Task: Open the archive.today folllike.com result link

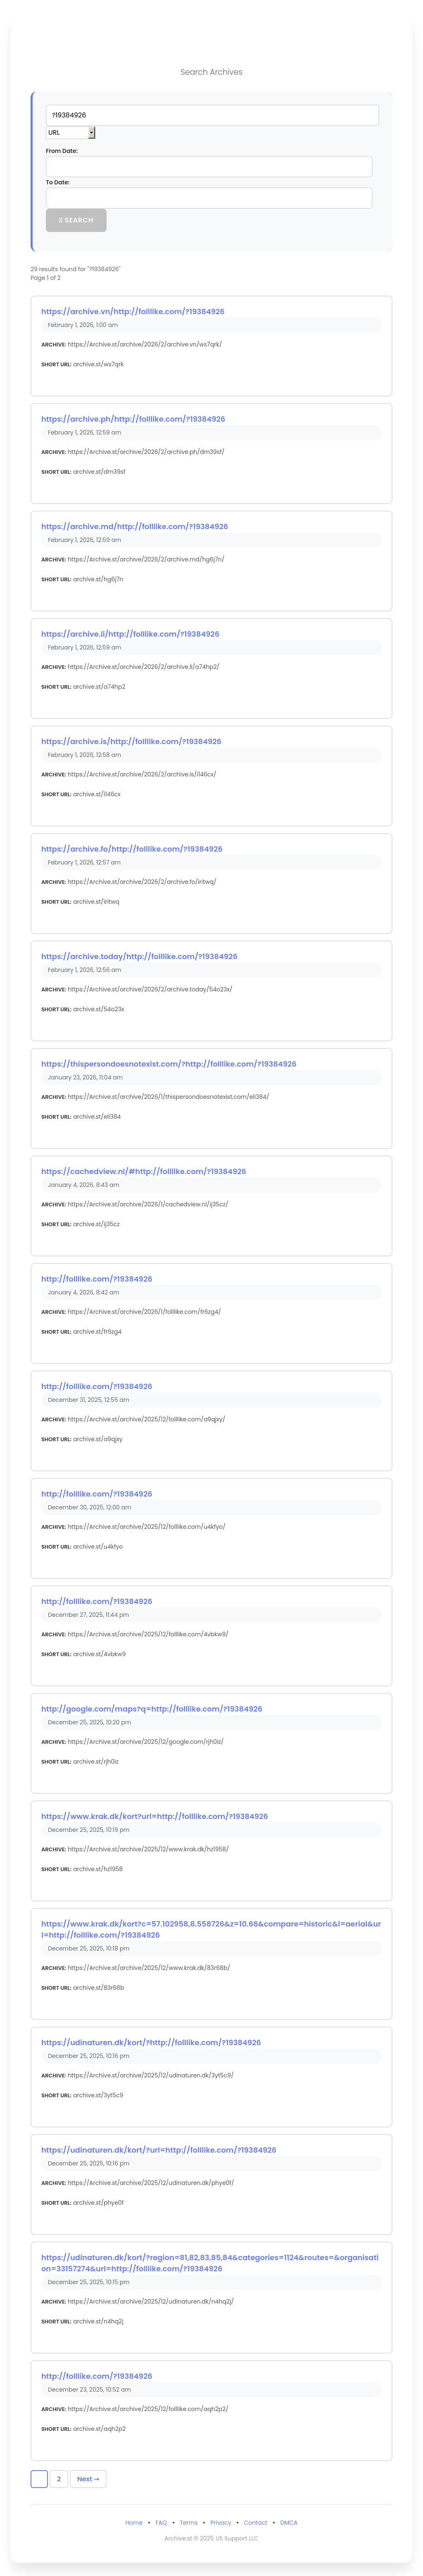Action: (x=139, y=956)
